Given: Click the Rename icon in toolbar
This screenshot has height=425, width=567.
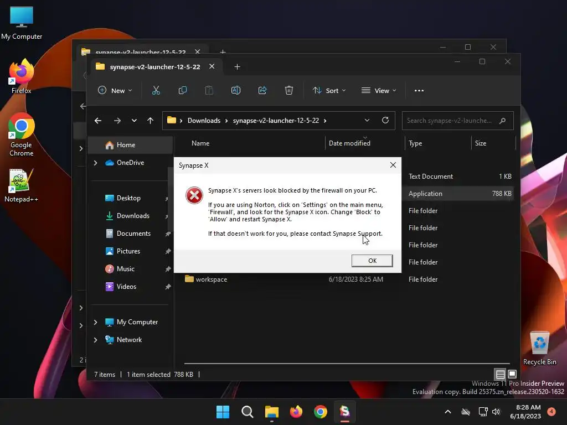Looking at the screenshot, I should click(x=236, y=90).
